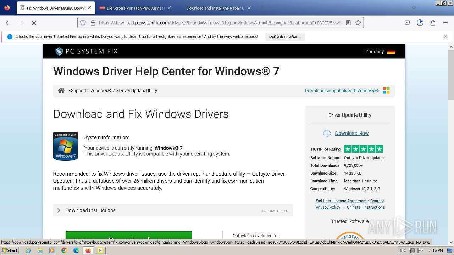The image size is (454, 255).
Task: Click the Refresh Firefox… button
Action: [285, 37]
